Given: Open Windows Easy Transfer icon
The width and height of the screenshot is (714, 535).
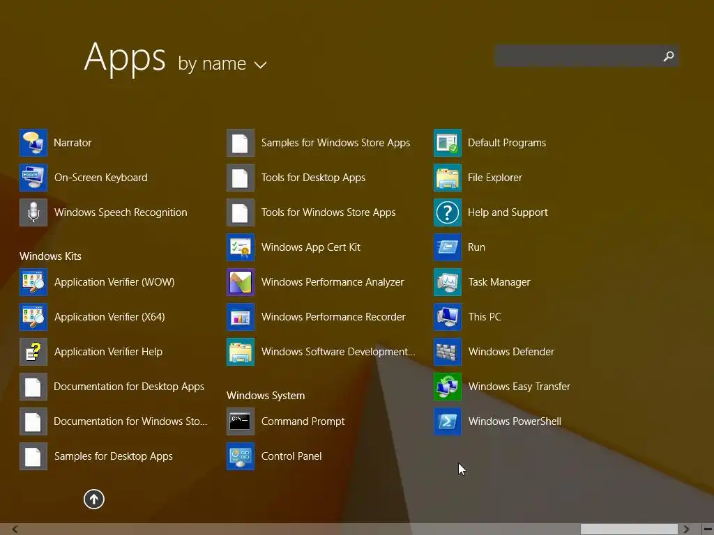Looking at the screenshot, I should (448, 387).
